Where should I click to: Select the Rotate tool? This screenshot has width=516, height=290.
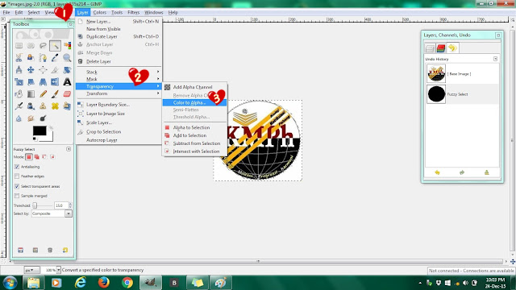pyautogui.click(x=67, y=70)
